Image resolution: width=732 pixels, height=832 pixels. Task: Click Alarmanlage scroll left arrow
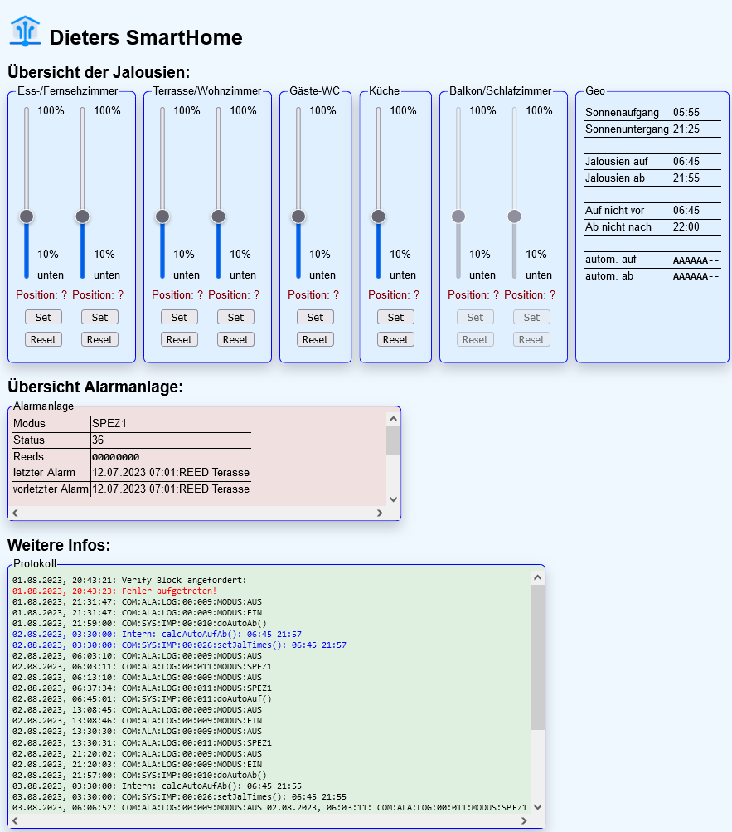(x=16, y=513)
